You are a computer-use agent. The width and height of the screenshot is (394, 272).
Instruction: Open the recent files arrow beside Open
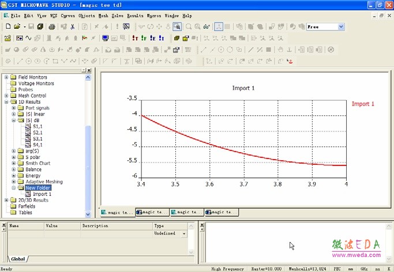tap(24, 27)
